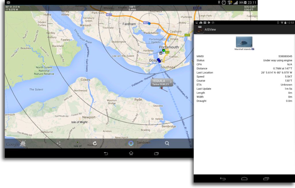
Task: Tap the battery 85% indicator
Action: [243, 3]
